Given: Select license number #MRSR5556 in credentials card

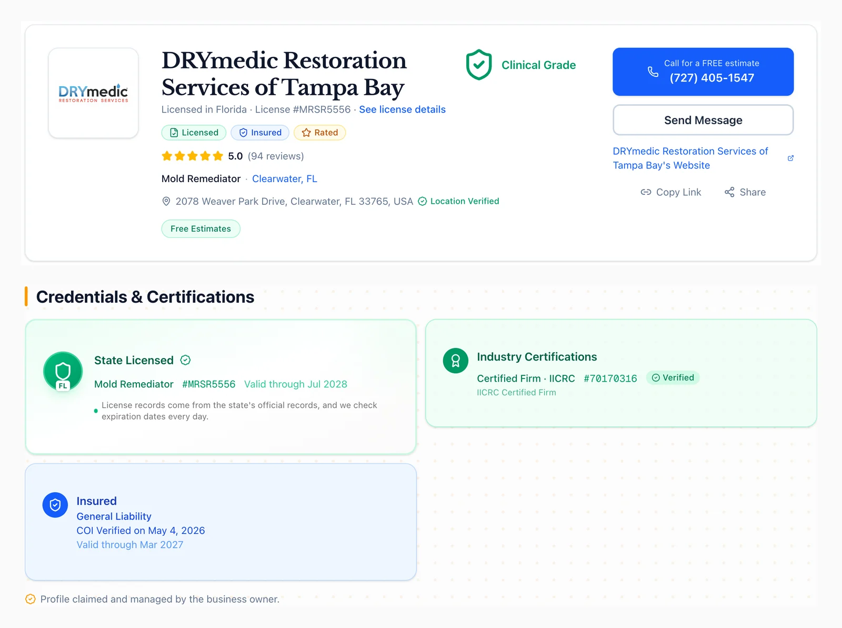Looking at the screenshot, I should [209, 384].
